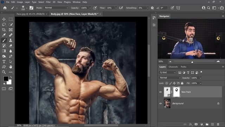Image resolution: width=225 pixels, height=127 pixels.
Task: Select the Lasso tool
Action: coord(4,24)
